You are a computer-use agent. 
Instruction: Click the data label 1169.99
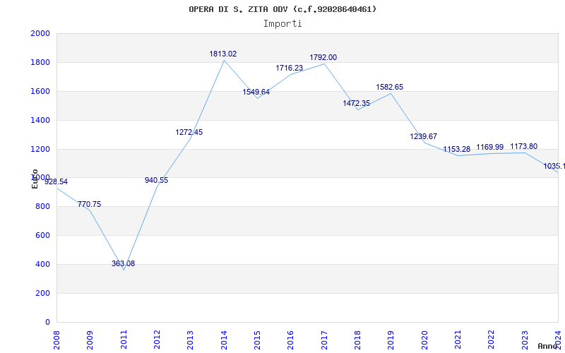[490, 148]
